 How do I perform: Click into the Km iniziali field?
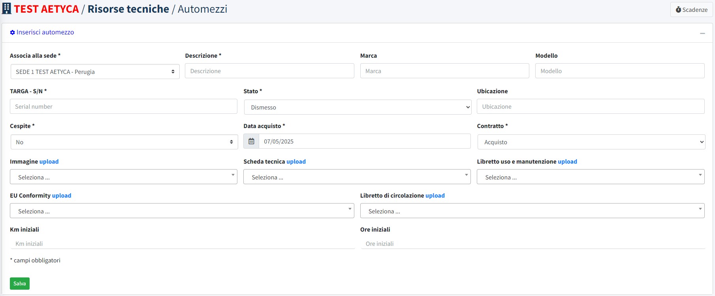click(182, 243)
